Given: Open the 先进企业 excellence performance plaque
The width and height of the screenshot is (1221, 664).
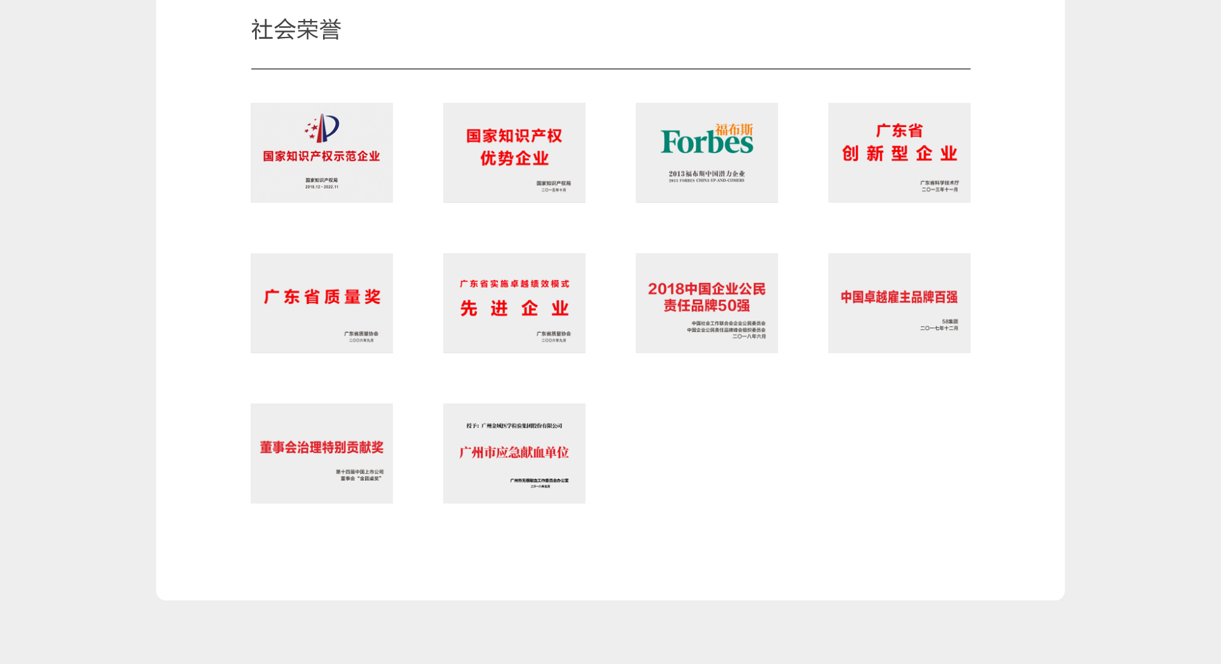Looking at the screenshot, I should (x=514, y=303).
